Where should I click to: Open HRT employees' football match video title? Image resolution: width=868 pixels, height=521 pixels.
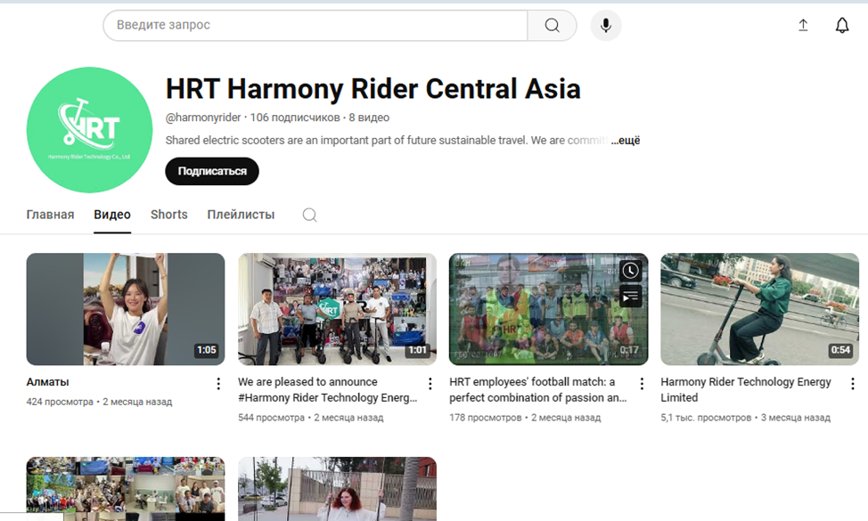click(538, 390)
